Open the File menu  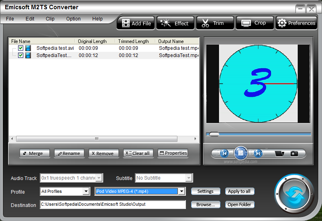[10, 19]
